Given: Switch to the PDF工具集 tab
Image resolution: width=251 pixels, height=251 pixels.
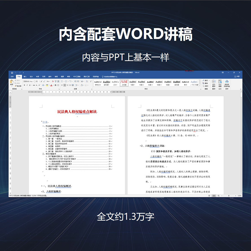Looking at the screenshot, I should [77, 76].
